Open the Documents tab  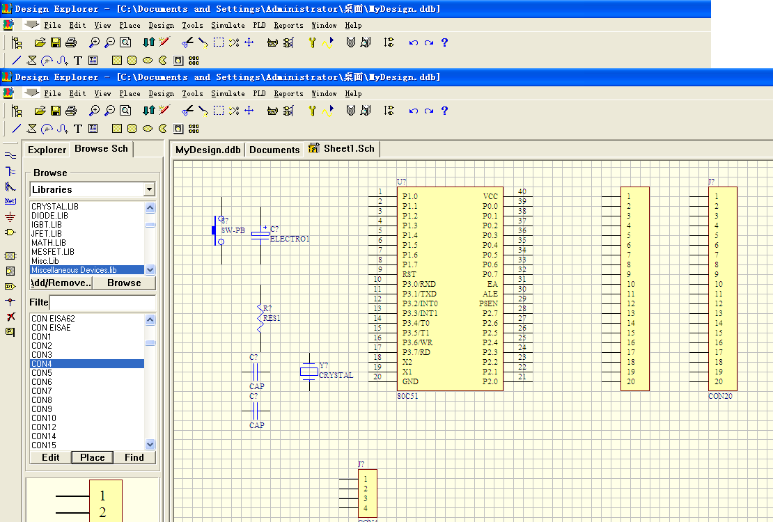tap(274, 150)
